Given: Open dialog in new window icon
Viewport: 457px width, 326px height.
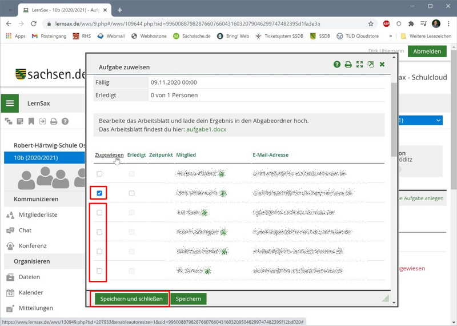Looking at the screenshot, I should point(371,65).
